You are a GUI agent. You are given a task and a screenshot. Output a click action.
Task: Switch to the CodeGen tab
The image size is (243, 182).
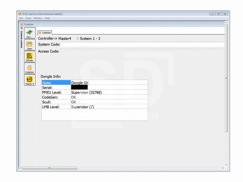[x=45, y=32]
